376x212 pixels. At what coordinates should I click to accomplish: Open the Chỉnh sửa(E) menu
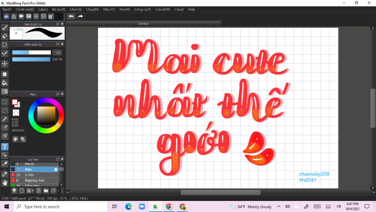coord(25,9)
